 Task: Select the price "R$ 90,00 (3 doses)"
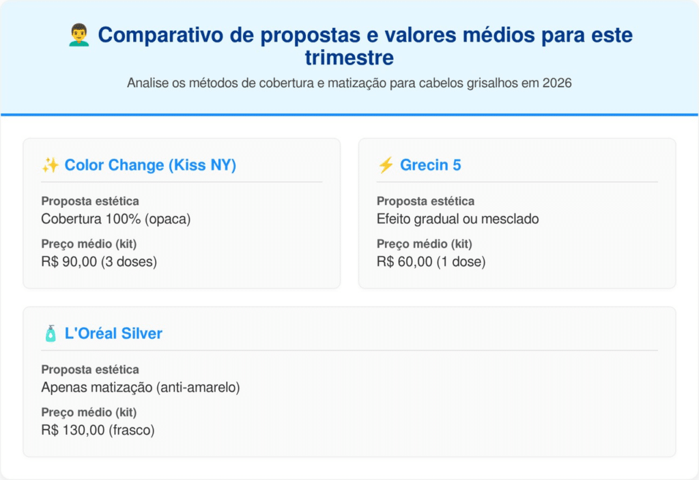(x=99, y=261)
